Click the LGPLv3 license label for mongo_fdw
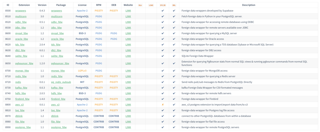 click(82, 71)
